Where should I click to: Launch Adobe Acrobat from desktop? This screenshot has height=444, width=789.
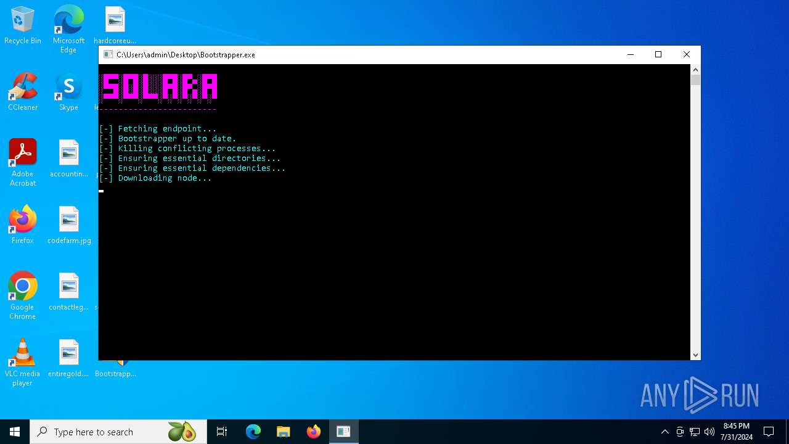23,163
